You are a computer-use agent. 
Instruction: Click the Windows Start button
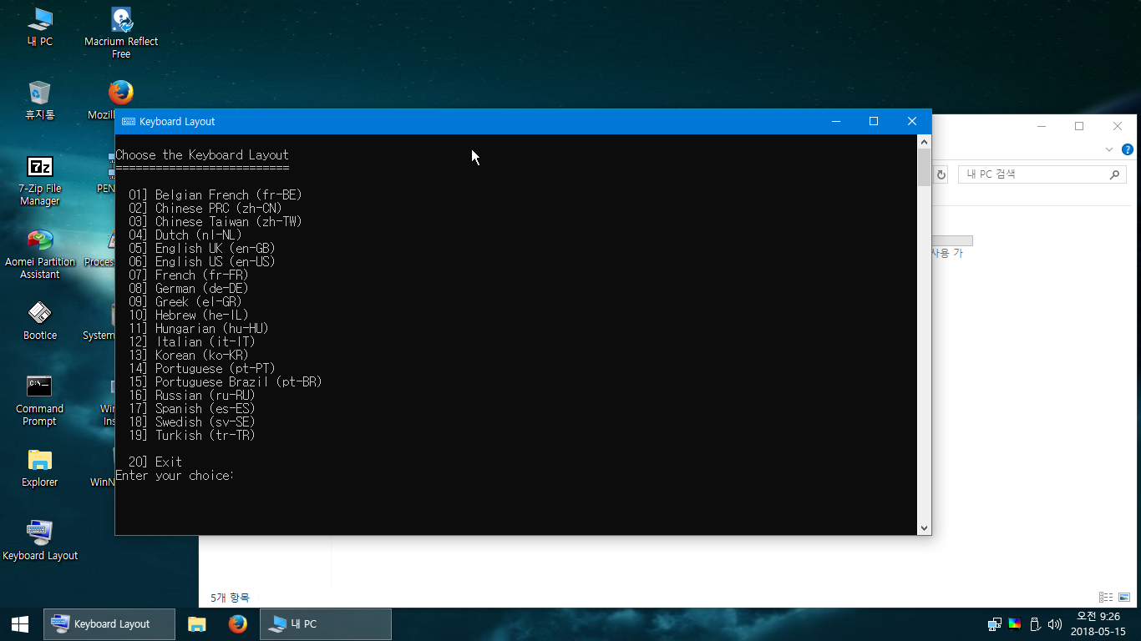click(x=20, y=623)
